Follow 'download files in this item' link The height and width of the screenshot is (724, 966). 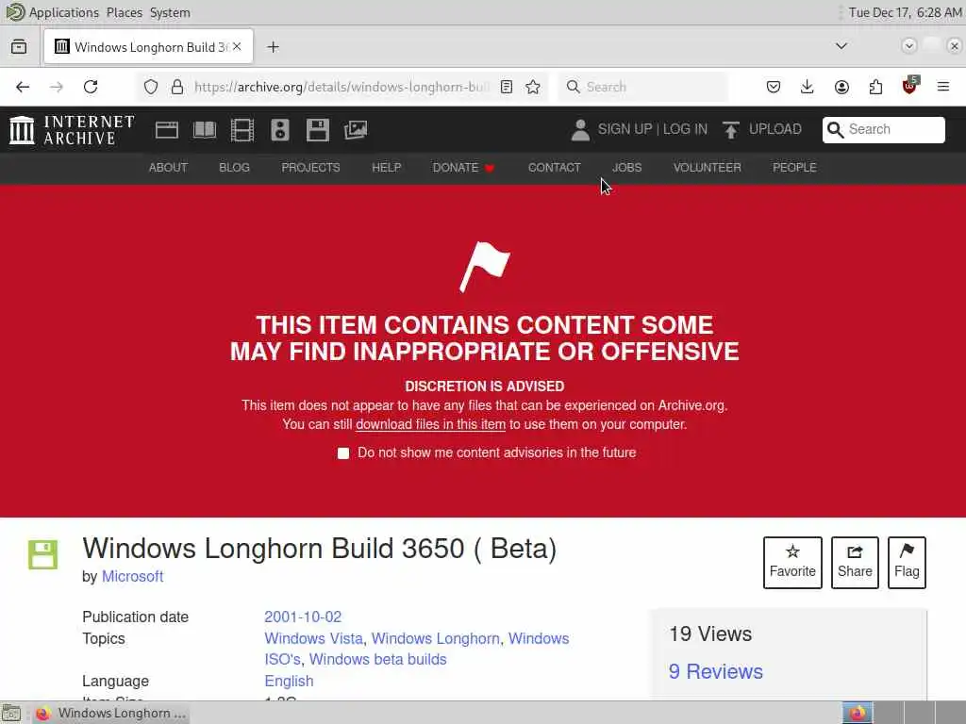(430, 424)
